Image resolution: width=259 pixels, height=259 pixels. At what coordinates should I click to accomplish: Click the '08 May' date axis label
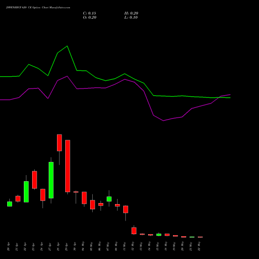117,247
